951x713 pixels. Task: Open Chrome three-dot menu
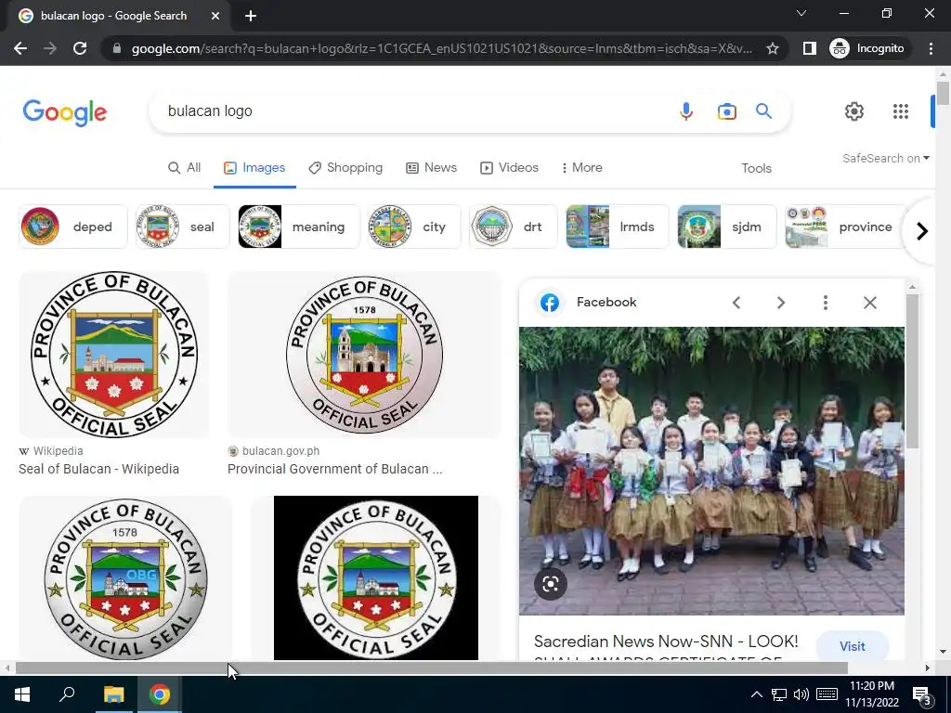(931, 48)
